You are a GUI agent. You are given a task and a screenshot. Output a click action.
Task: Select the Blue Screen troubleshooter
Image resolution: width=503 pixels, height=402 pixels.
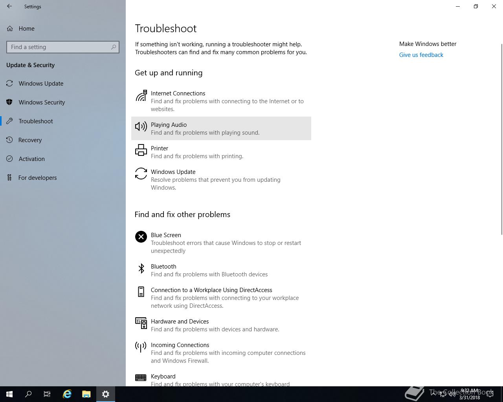[x=221, y=243]
